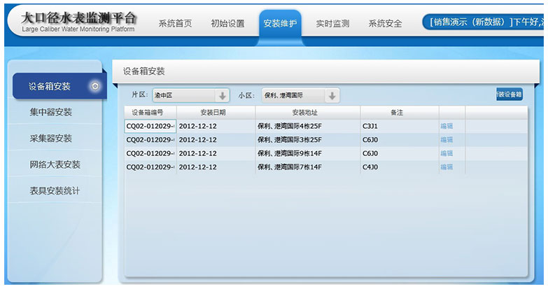Click the gear icon beside 设备箱安装

[95, 86]
